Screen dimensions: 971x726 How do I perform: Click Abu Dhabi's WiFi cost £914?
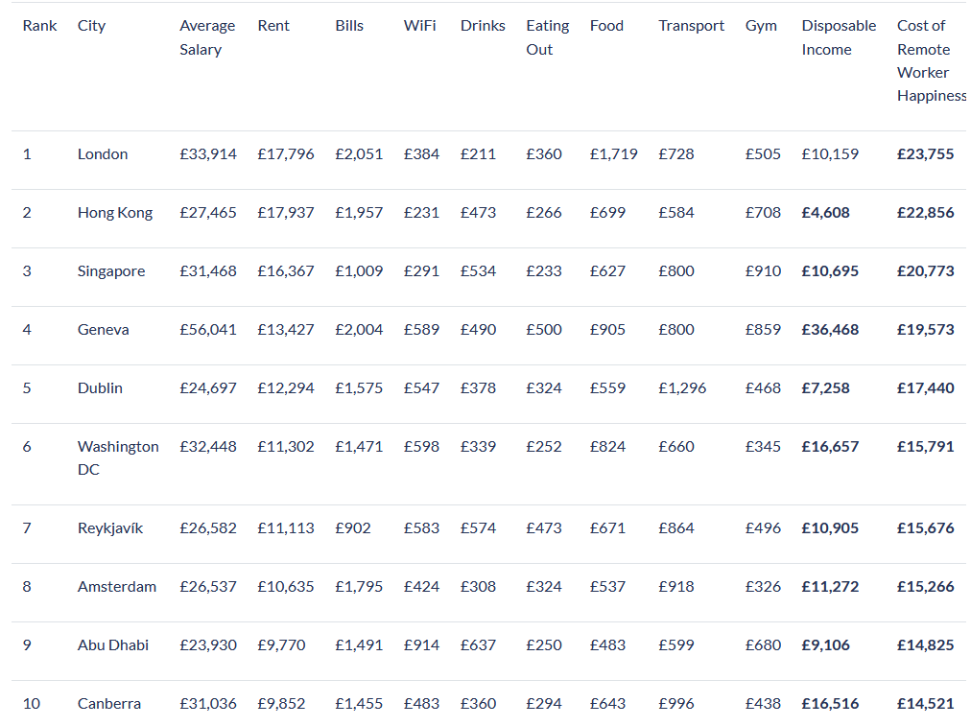[421, 644]
